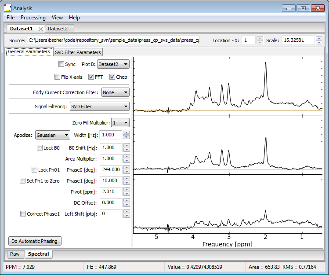Select the Dataset1 tab

pos(22,29)
